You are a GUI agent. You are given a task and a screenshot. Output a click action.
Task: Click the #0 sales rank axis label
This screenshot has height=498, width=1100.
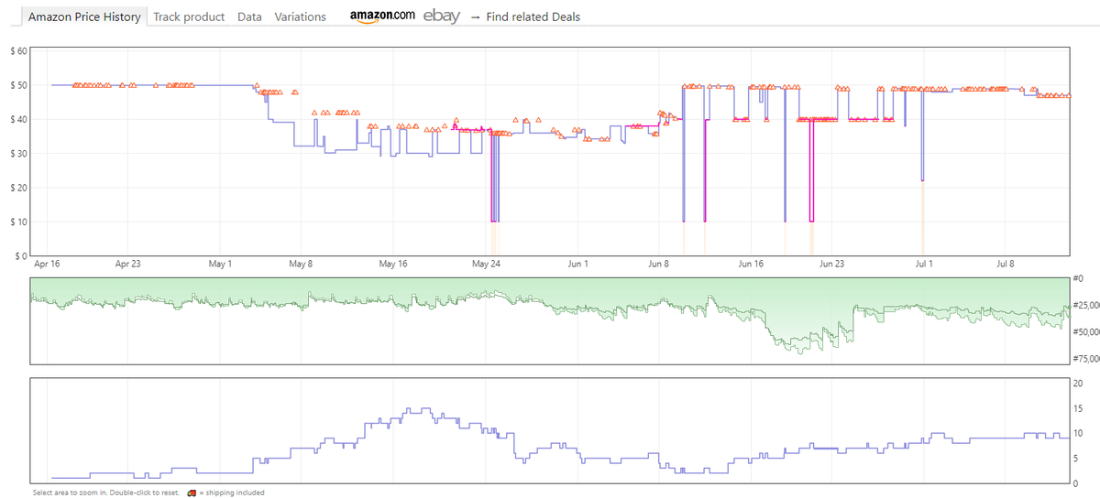1077,278
